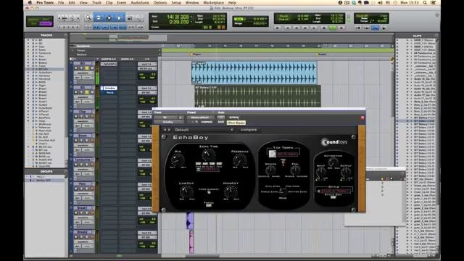The width and height of the screenshot is (464, 261).
Task: Select the Zoomer magnifier tool
Action: pos(88,18)
